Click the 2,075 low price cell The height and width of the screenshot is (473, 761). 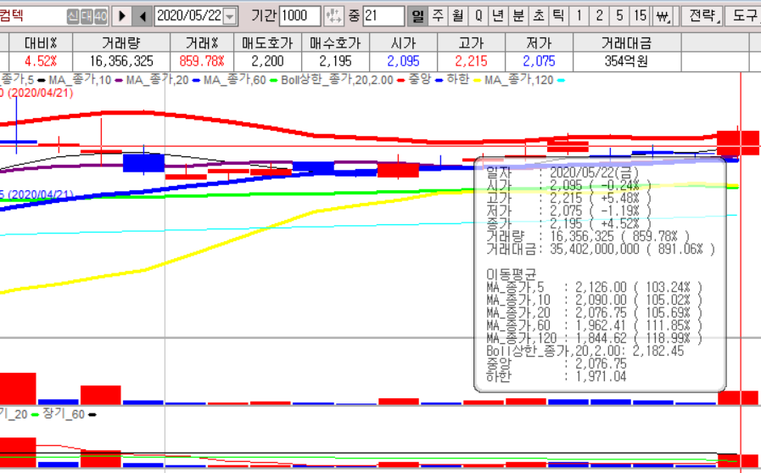coord(540,61)
